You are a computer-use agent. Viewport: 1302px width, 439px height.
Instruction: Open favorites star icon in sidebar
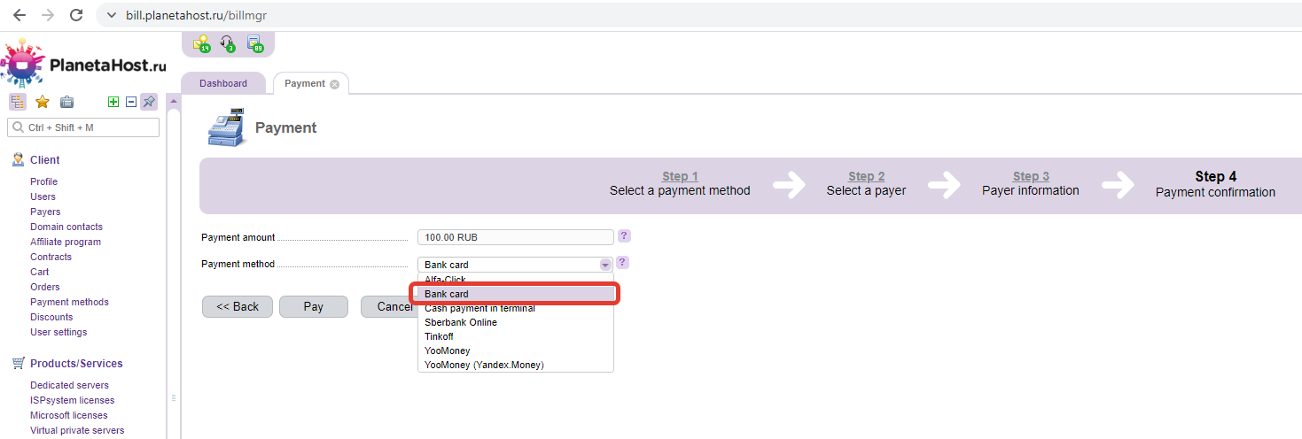click(42, 102)
